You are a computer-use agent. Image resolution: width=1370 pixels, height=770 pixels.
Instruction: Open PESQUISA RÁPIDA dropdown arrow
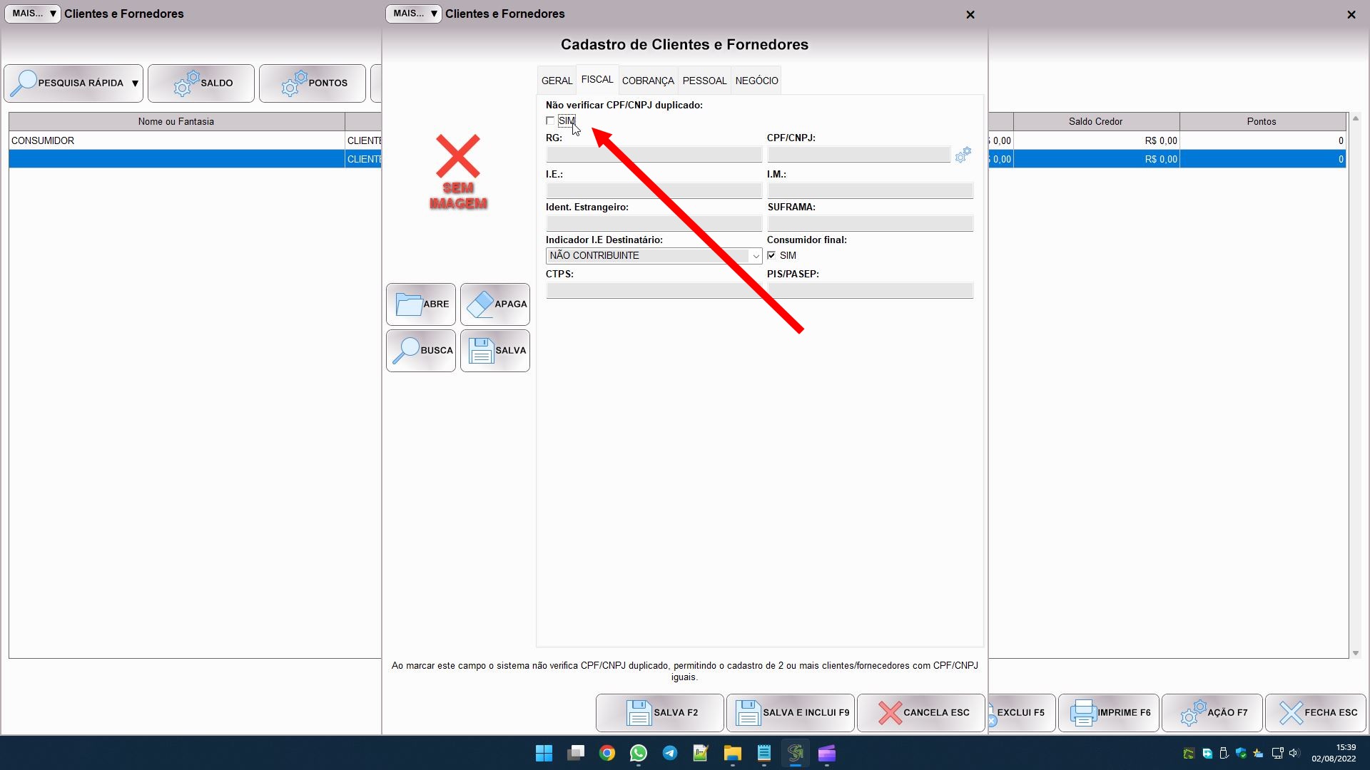(135, 83)
